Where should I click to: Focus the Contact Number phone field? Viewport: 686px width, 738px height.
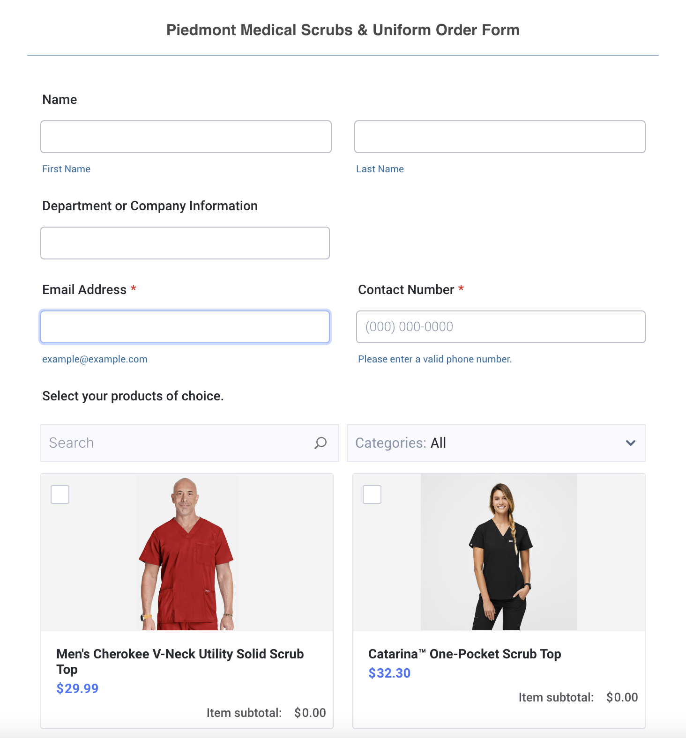click(501, 327)
